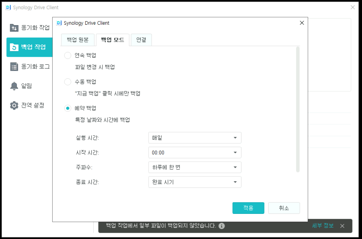Click Synology Drive logo in dialog title
Viewport: 362px width, 239px height.
click(x=59, y=23)
